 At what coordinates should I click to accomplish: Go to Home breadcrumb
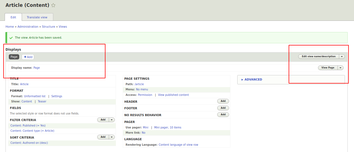pos(10,27)
